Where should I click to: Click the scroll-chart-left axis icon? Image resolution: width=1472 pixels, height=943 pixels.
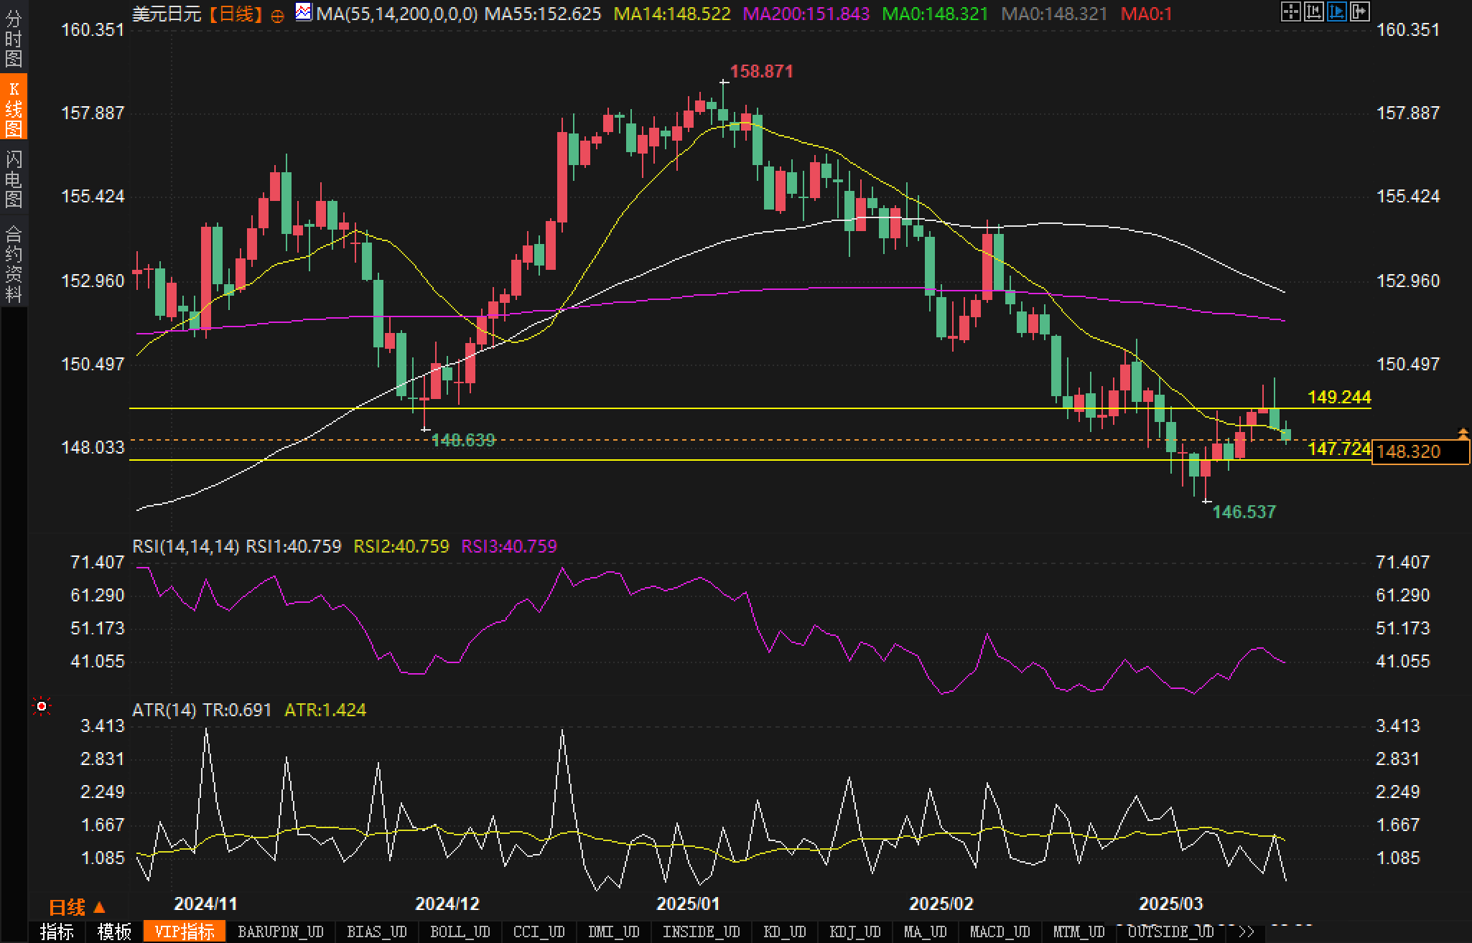pyautogui.click(x=1314, y=11)
